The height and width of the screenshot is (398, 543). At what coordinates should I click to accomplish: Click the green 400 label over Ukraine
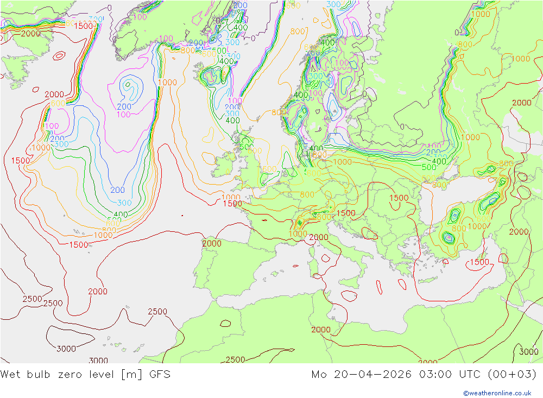pyautogui.click(x=439, y=161)
